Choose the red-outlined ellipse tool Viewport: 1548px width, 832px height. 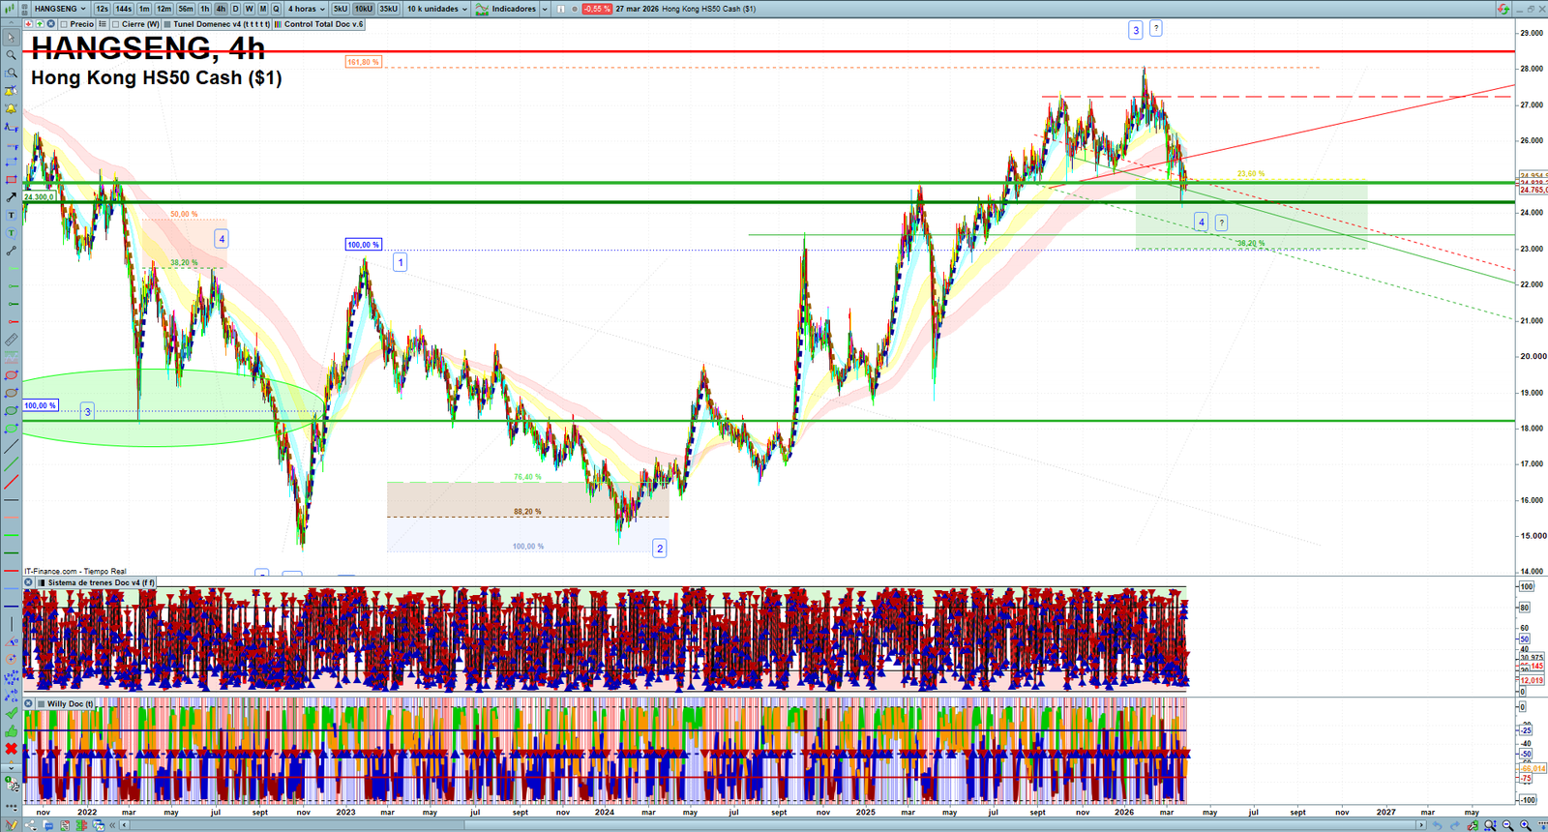click(x=11, y=375)
